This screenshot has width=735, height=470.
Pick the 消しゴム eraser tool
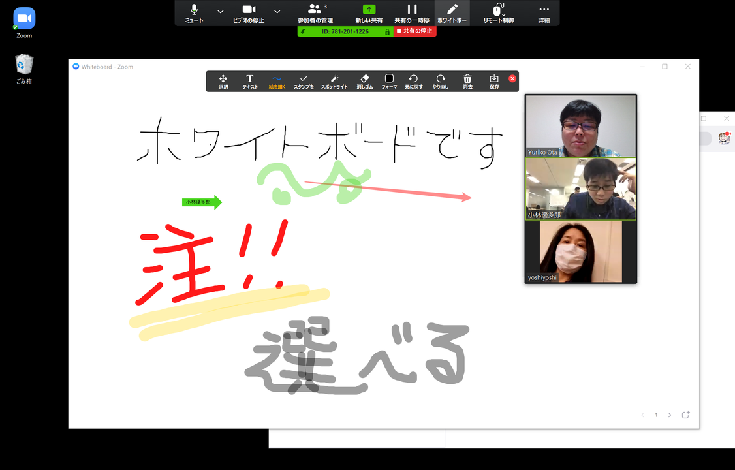pyautogui.click(x=365, y=82)
